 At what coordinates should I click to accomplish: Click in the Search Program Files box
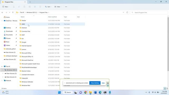point(149,12)
